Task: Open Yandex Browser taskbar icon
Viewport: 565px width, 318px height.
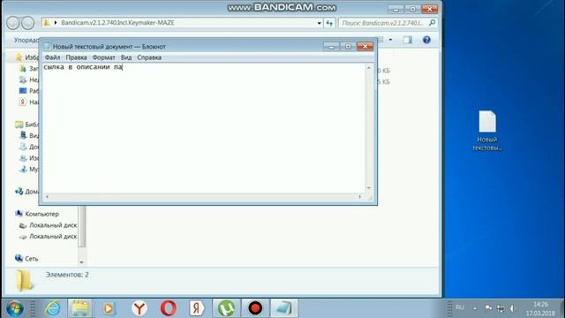Action: (139, 308)
